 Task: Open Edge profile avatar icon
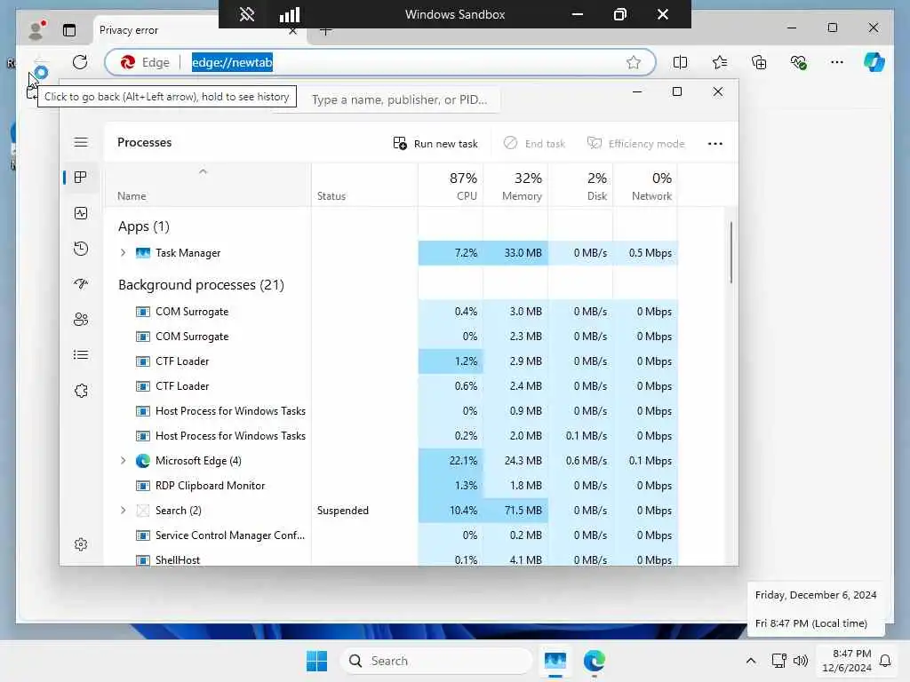point(37,30)
